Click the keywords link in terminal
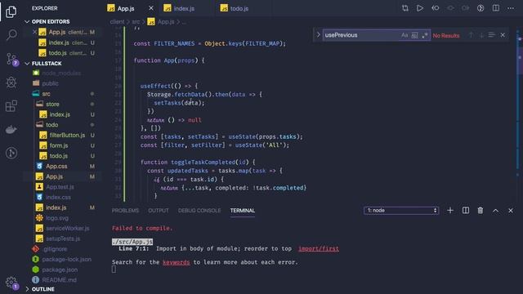 [x=177, y=262]
